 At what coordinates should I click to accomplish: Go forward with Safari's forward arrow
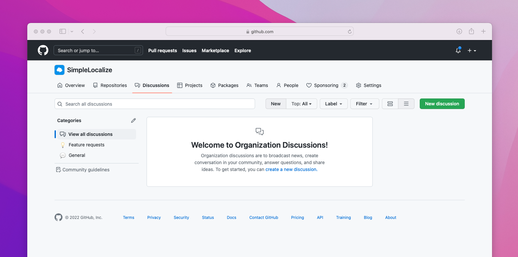(94, 32)
